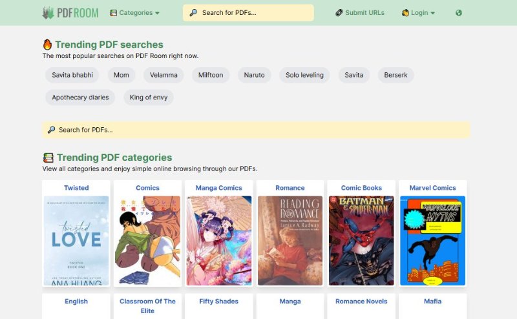Select the Naruto trending search chip
Screen dimensions: 517x319
pyautogui.click(x=254, y=75)
